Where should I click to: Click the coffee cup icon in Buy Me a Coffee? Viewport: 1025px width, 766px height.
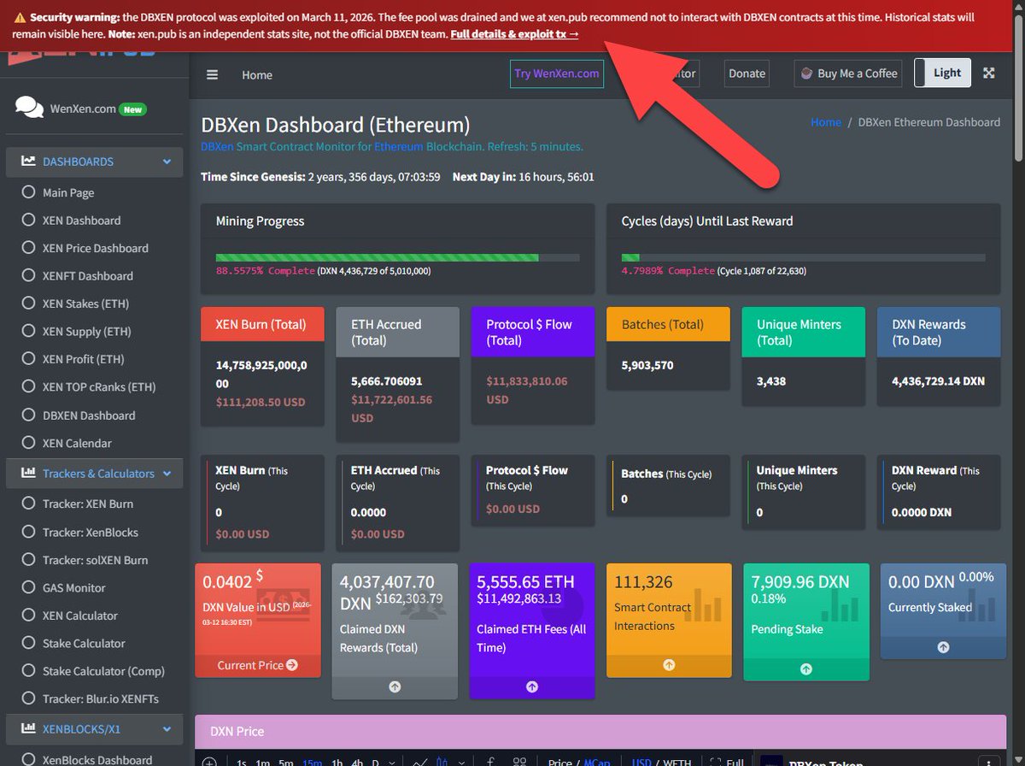(x=806, y=74)
